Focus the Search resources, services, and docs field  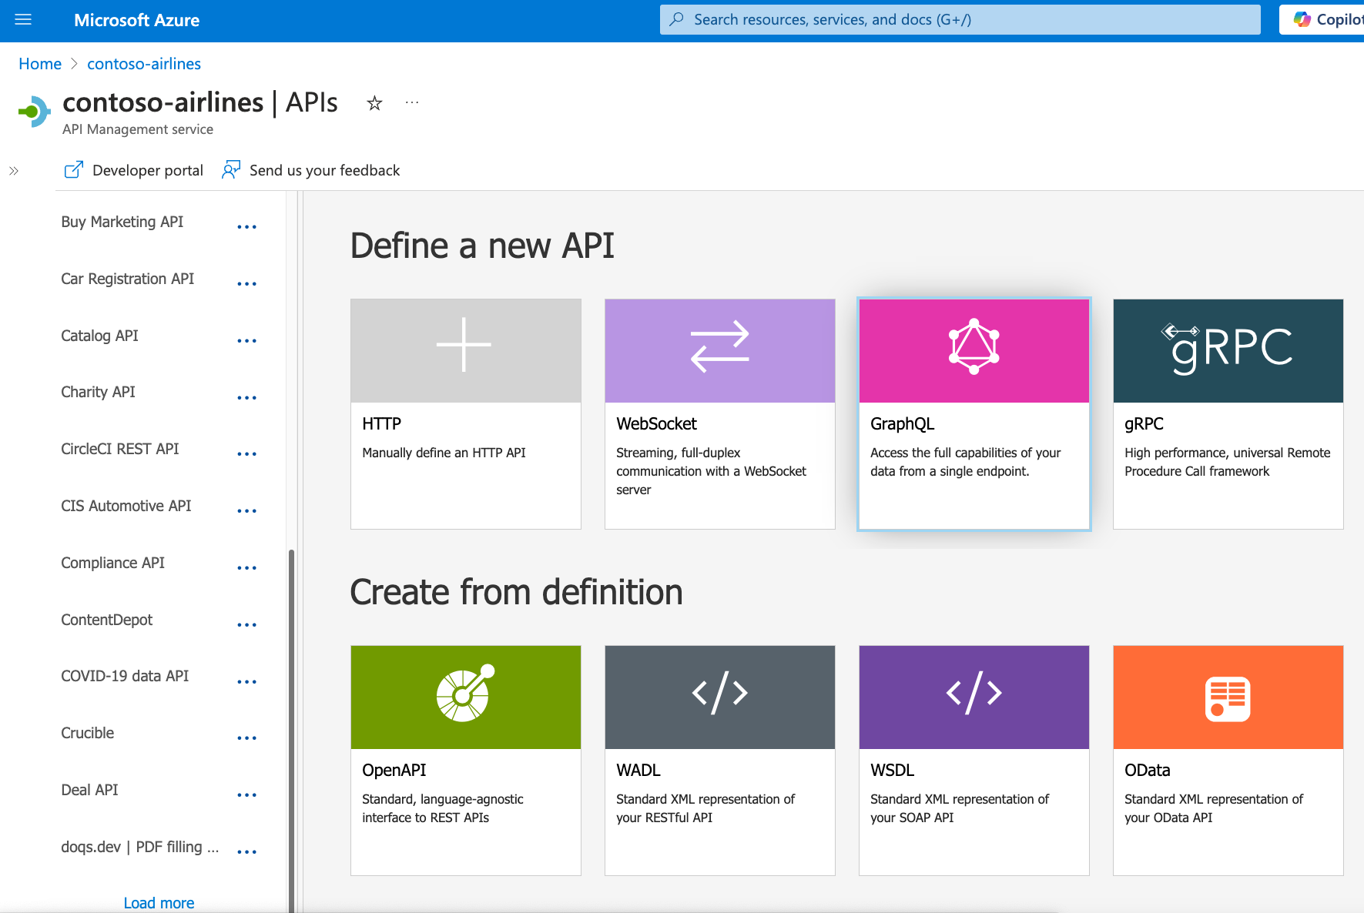pos(960,20)
